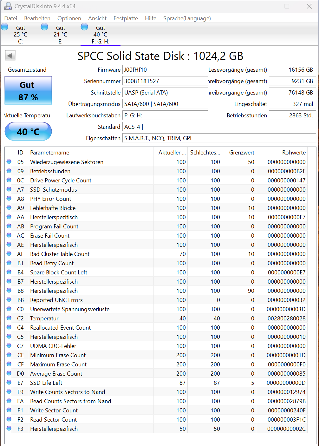The height and width of the screenshot is (446, 319).
Task: Click the Schnittstelle field UASP (Serial ATA)
Action: (165, 93)
